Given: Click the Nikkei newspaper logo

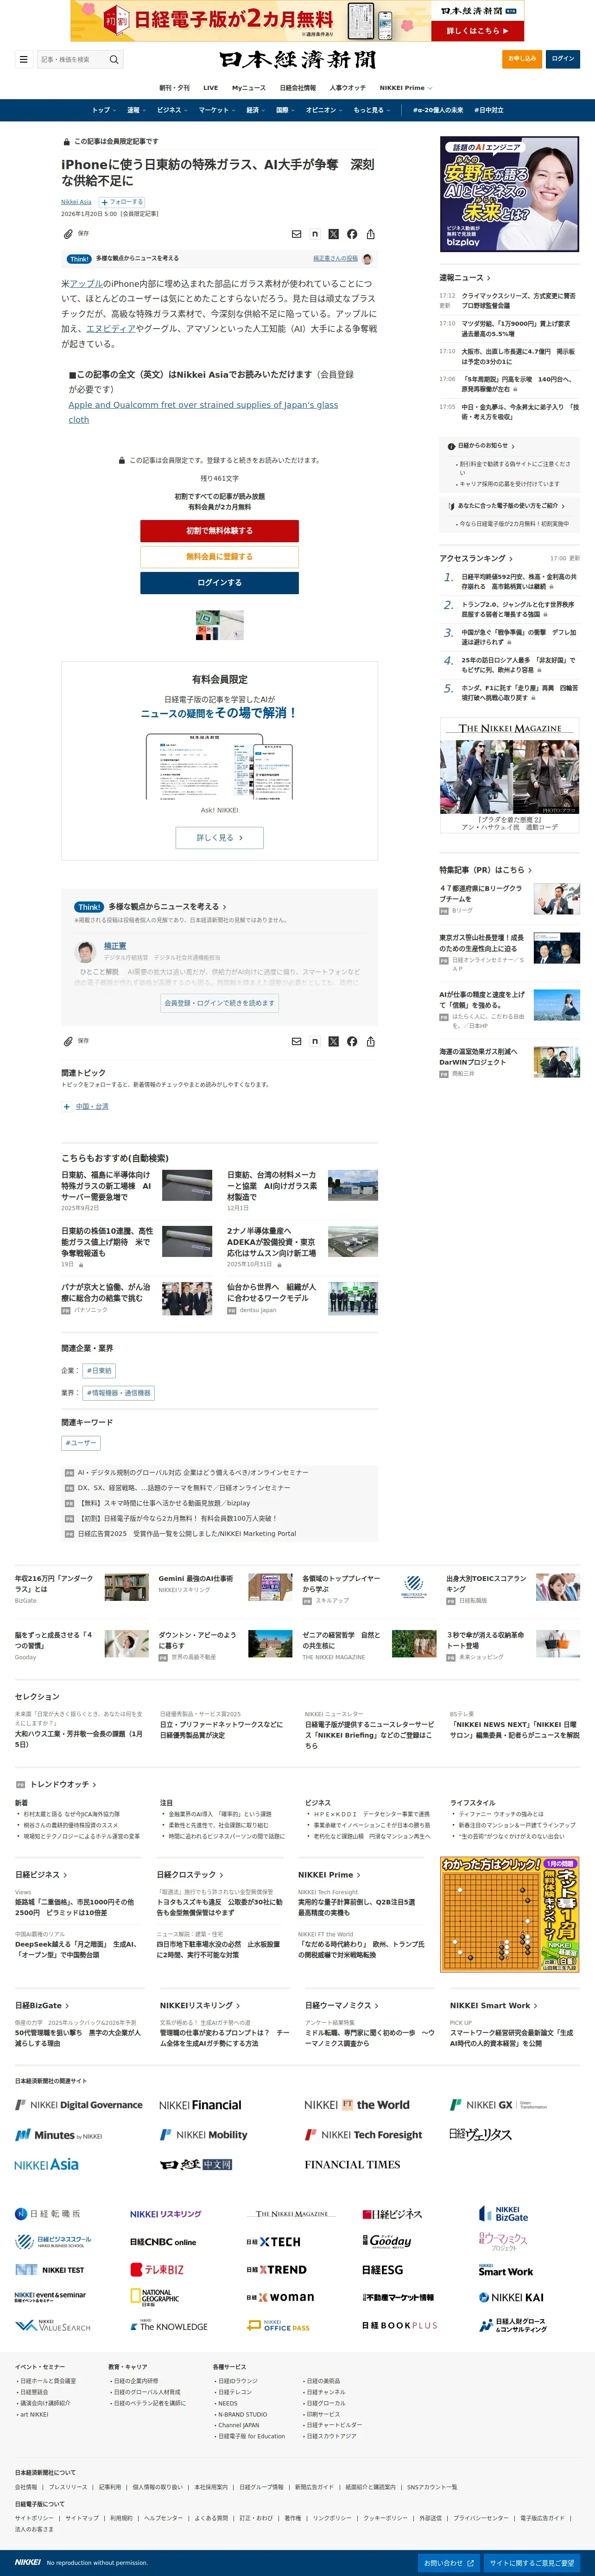Looking at the screenshot, I should click(298, 59).
